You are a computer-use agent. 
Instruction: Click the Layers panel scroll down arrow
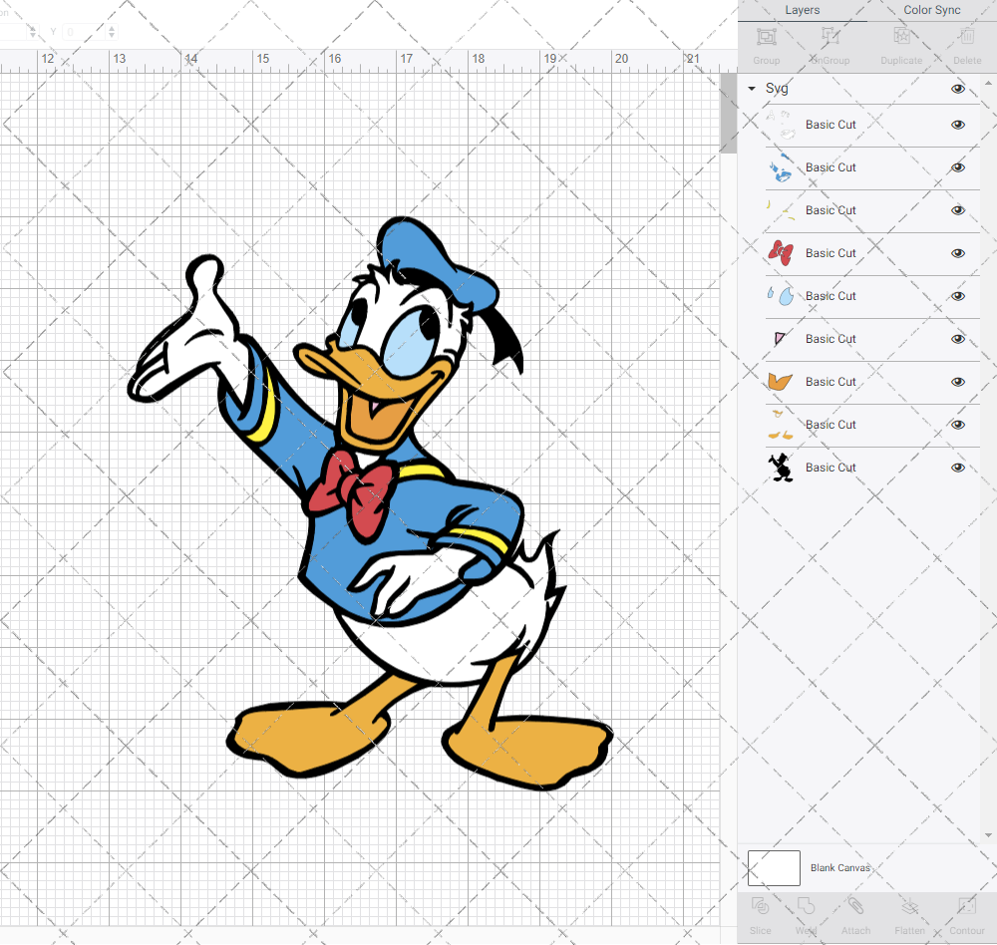click(x=988, y=835)
